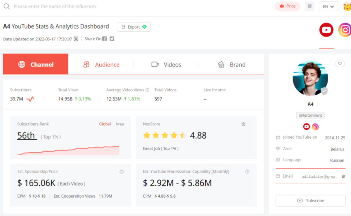Show the Average Video Views help tooltip
Screen dimensions: 351x216
pos(147,90)
